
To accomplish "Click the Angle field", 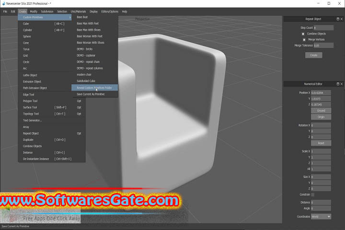I will pyautogui.click(x=321, y=208).
